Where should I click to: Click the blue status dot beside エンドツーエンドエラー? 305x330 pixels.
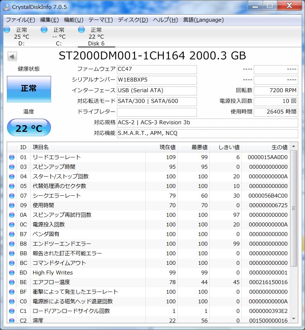(11, 244)
